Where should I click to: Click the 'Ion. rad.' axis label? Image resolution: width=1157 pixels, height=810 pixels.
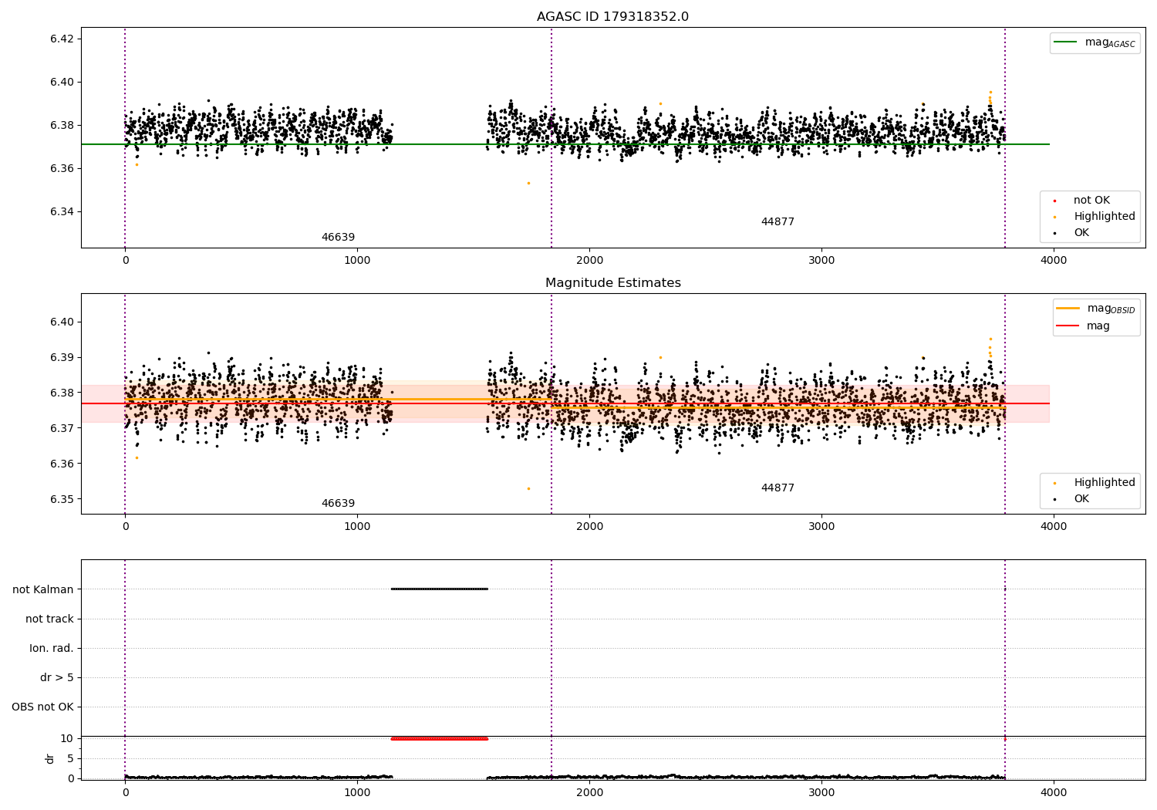point(52,649)
